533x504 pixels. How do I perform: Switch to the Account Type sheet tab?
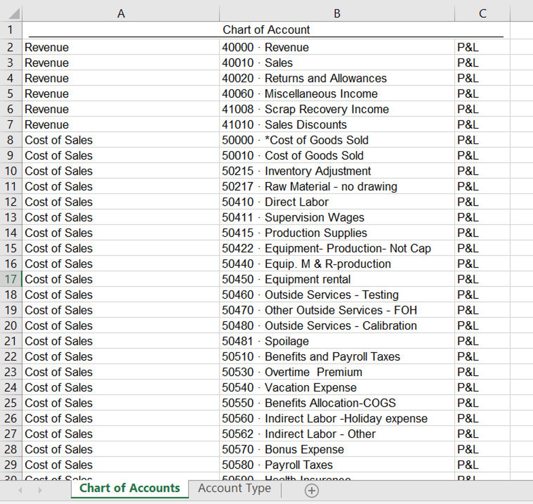point(234,488)
